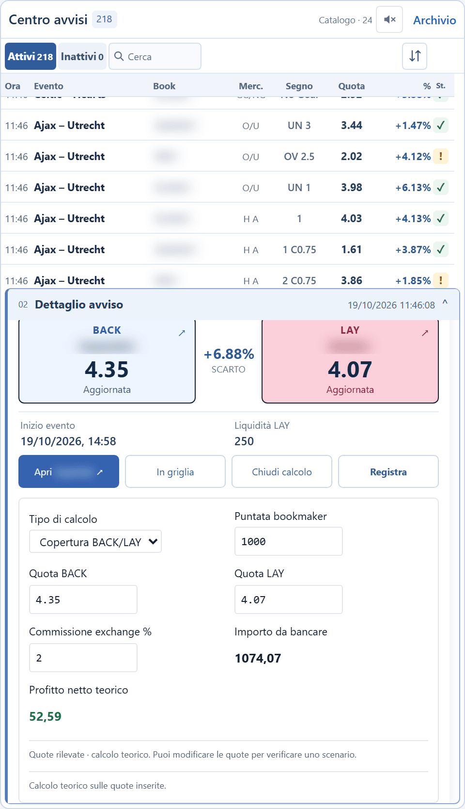Click the Profitto netto teorico value 52,59
Image resolution: width=465 pixels, height=809 pixels.
[x=45, y=716]
